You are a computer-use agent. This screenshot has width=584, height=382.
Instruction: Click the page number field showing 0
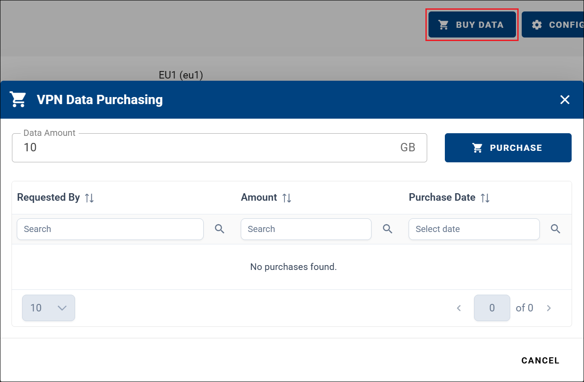click(492, 308)
